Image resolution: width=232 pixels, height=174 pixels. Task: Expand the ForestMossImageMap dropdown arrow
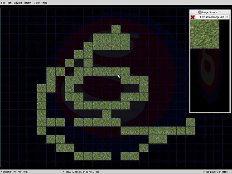pos(227,17)
